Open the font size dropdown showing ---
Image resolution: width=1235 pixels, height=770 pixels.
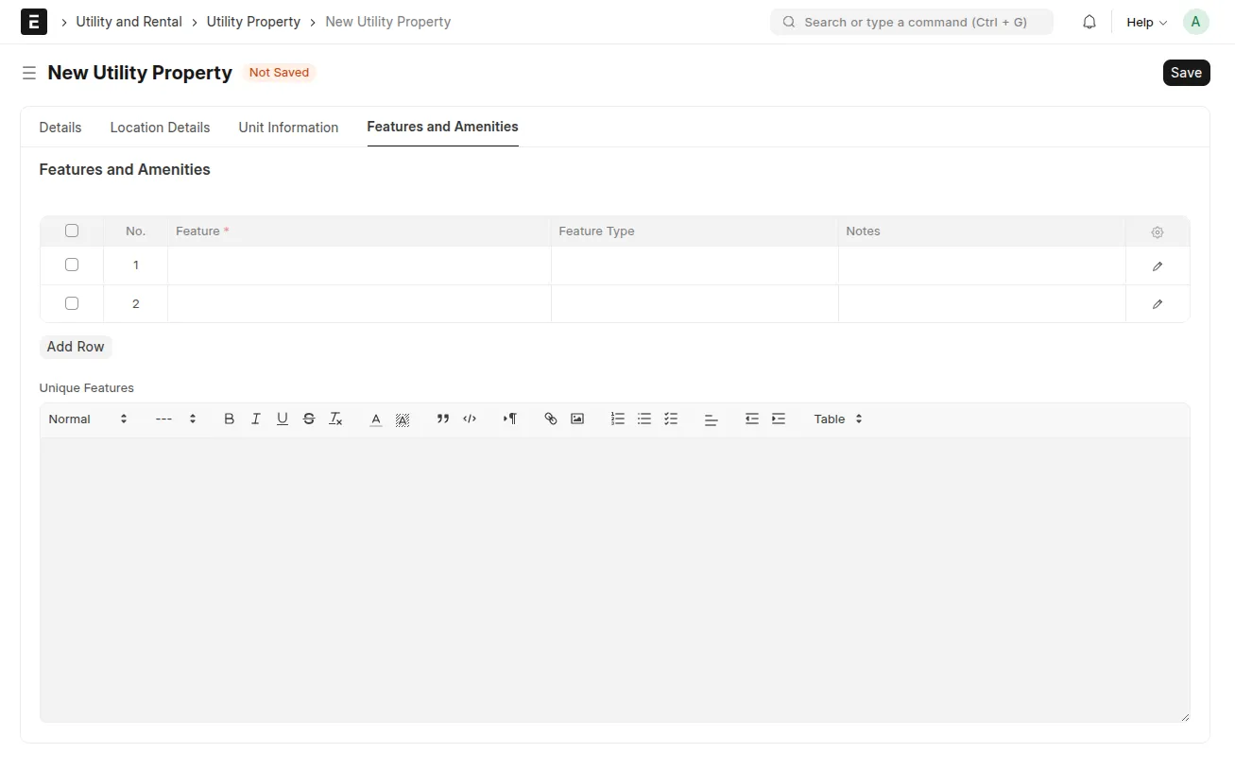176,419
